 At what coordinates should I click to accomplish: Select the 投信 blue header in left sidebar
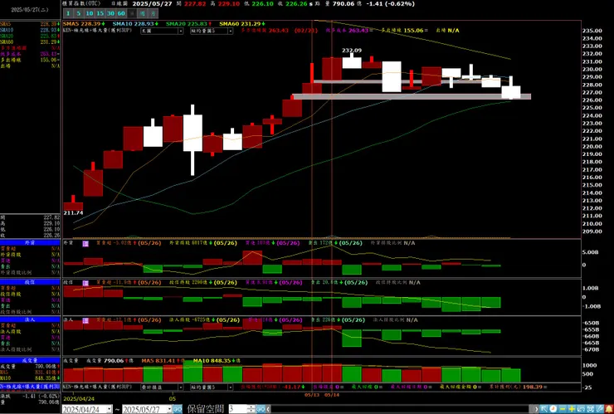[30, 282]
